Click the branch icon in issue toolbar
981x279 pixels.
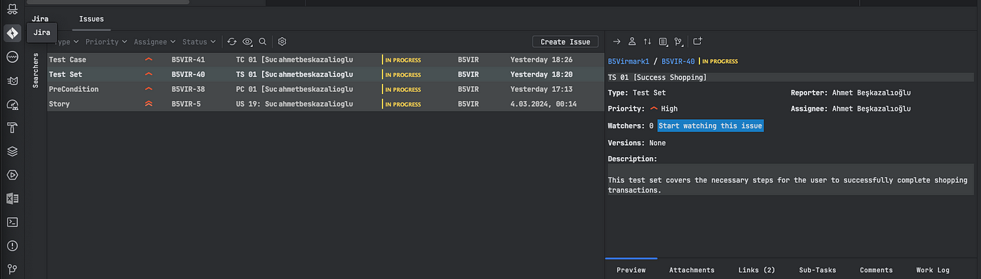pyautogui.click(x=678, y=42)
